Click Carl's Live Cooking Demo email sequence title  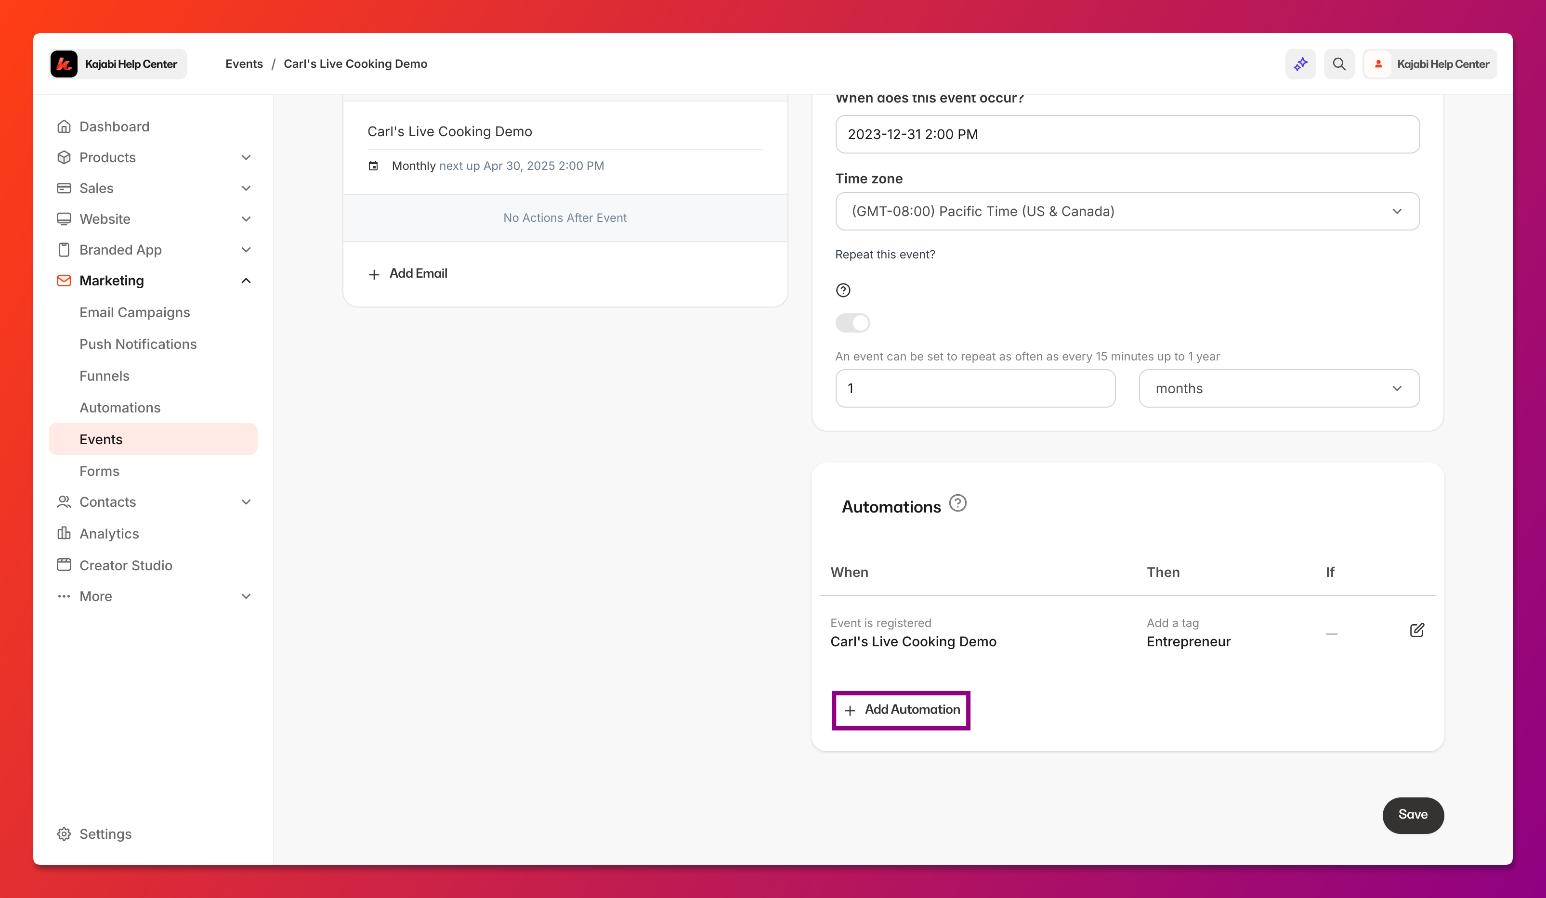pos(449,131)
